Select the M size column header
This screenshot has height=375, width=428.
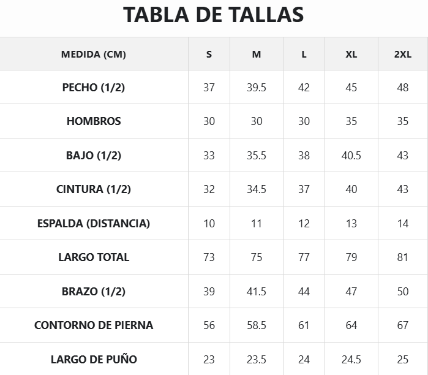click(x=257, y=54)
